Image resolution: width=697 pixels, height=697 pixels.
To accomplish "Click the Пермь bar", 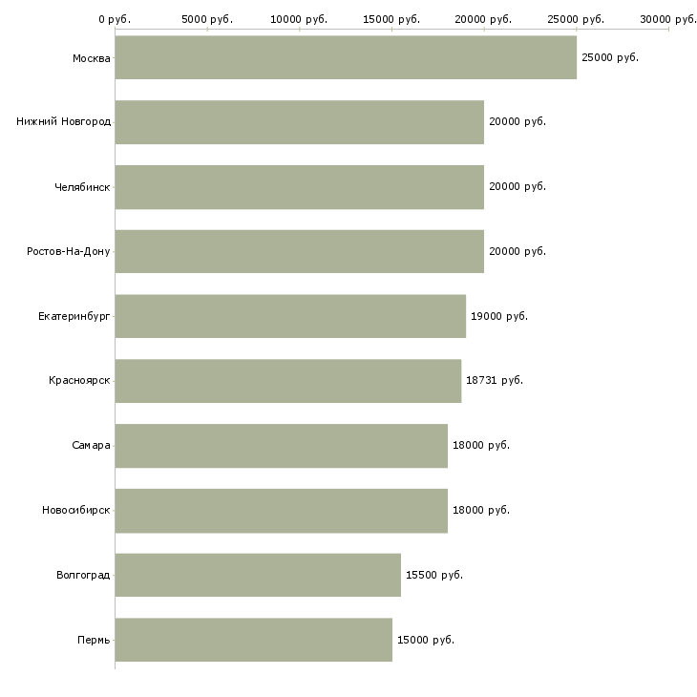I will click(253, 640).
